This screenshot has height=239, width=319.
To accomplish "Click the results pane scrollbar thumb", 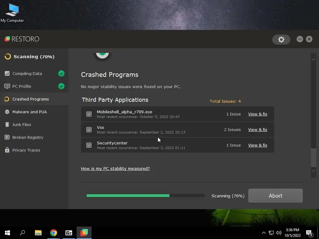I will click(313, 158).
